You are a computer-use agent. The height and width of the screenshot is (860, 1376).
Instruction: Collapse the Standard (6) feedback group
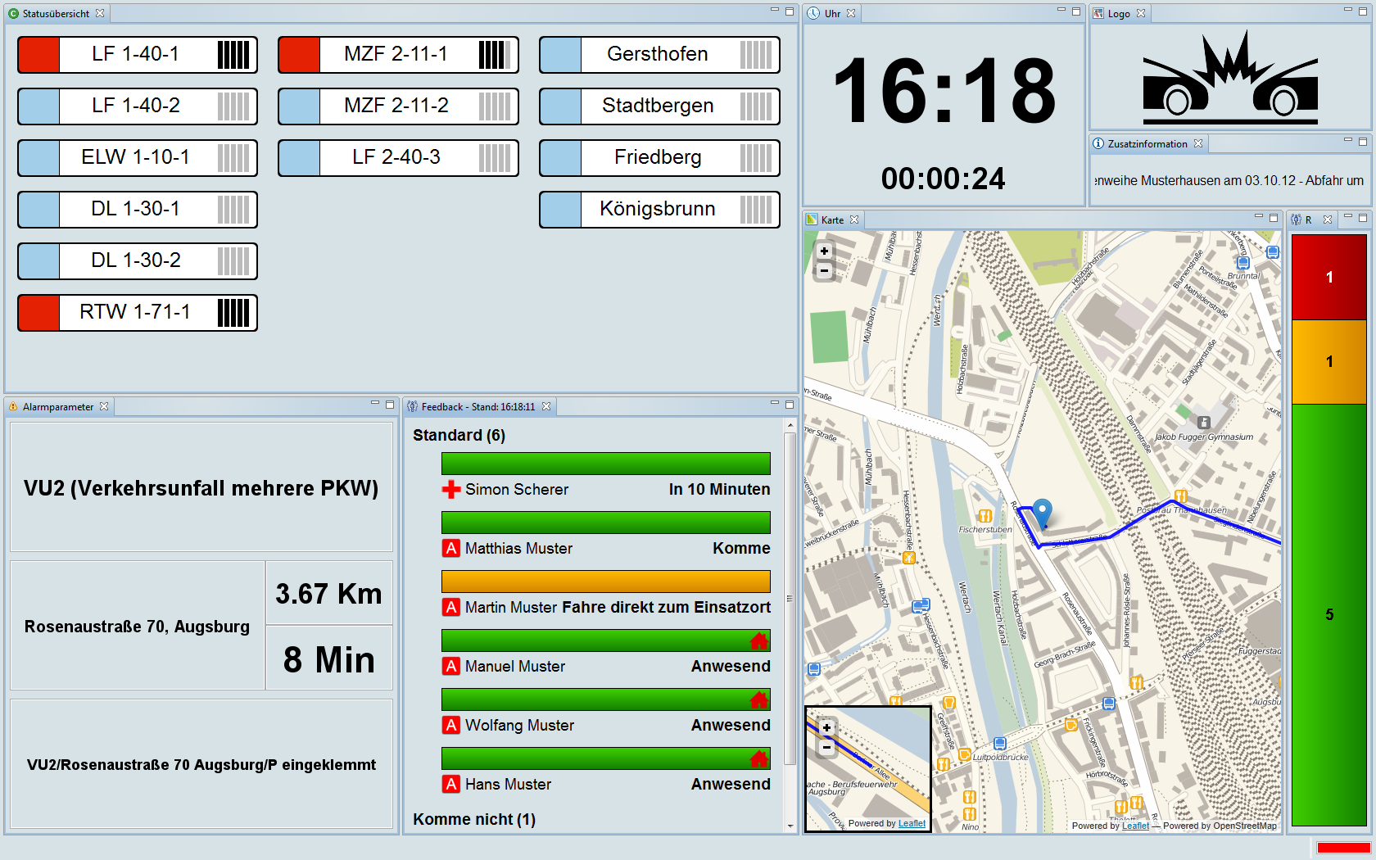459,435
